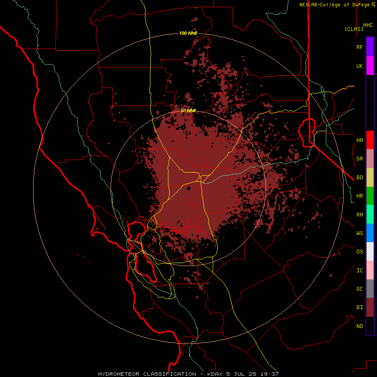Viewport: 377px width, 377px height.
Task: Click the HA red legend swatch
Action: pyautogui.click(x=370, y=140)
